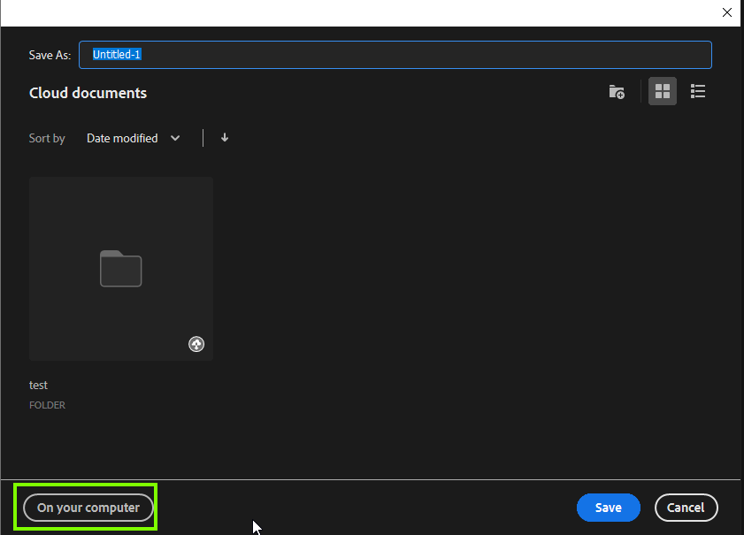Click folder glyph inside test thumbnail
Screen dimensions: 744x535
(120, 269)
